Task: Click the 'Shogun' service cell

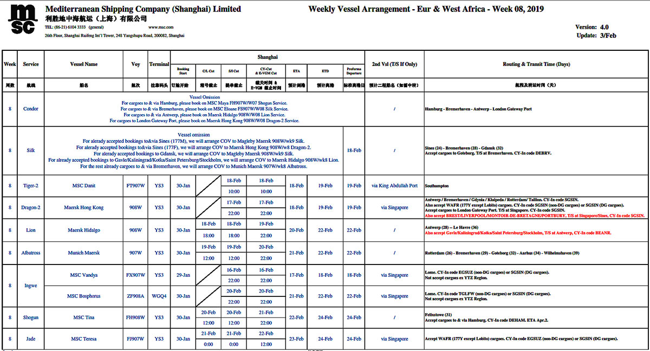Action: tap(31, 317)
